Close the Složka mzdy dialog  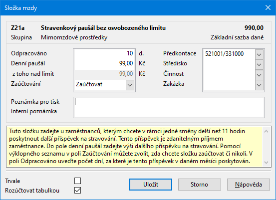268,7
